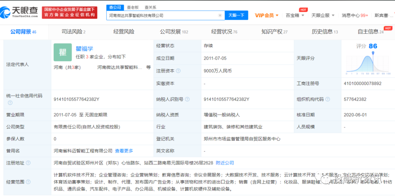This screenshot has width=395, height=196.
Task: Click the 增值税一般纳税人 value
Action: (x=222, y=115)
